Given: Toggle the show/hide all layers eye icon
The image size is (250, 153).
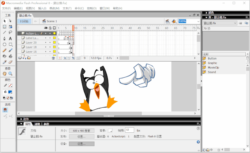Looking at the screenshot, I should tap(46, 28).
